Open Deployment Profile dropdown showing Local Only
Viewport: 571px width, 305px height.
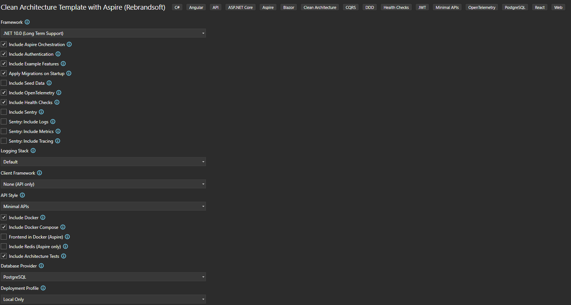tap(103, 299)
